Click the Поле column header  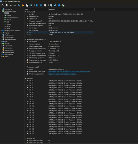pyautogui.click(x=36, y=9)
